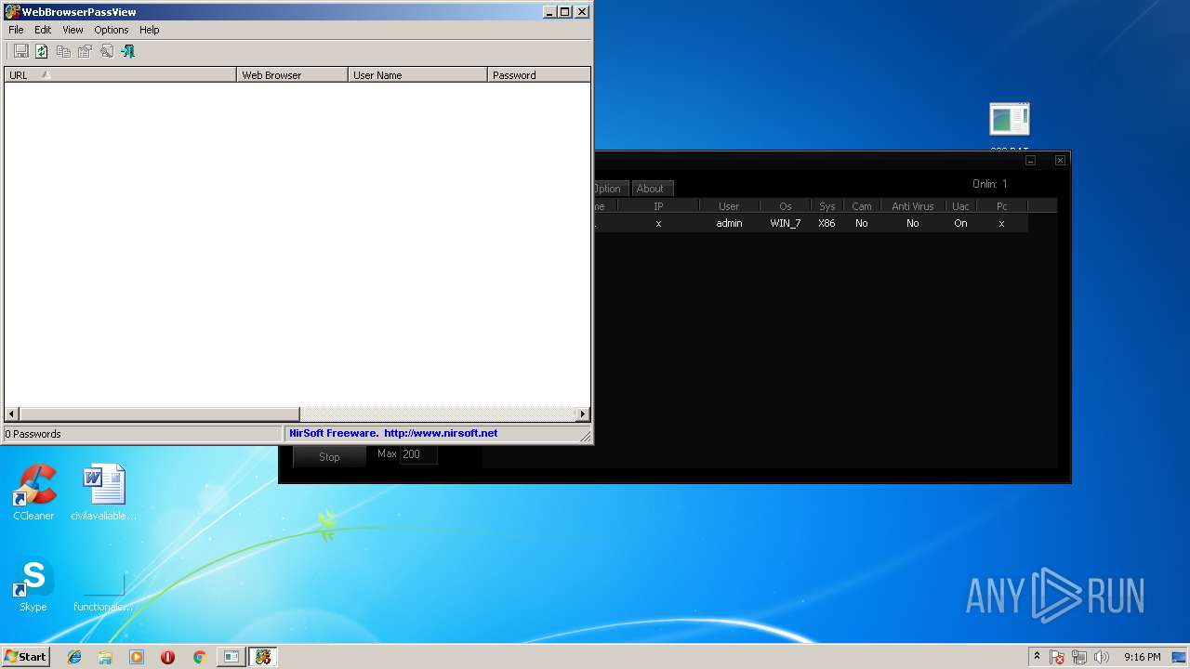Click the Onlin: 1 counter text

[989, 184]
